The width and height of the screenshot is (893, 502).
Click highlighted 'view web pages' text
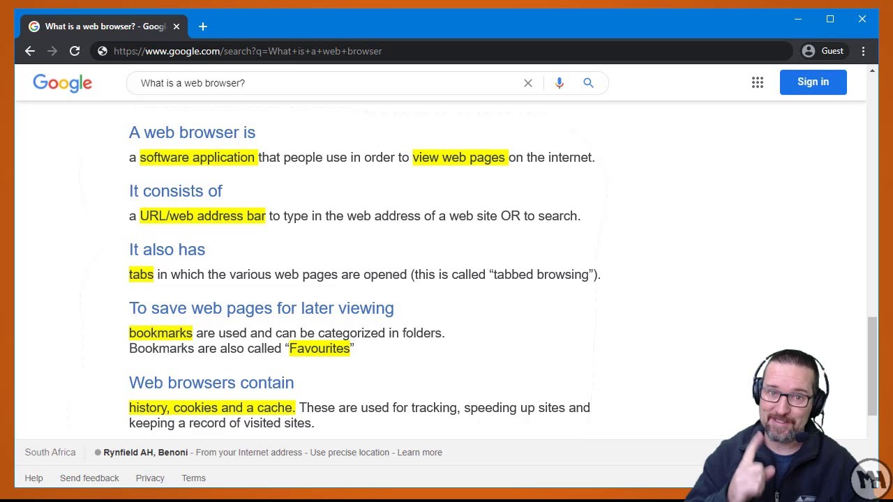pos(459,158)
